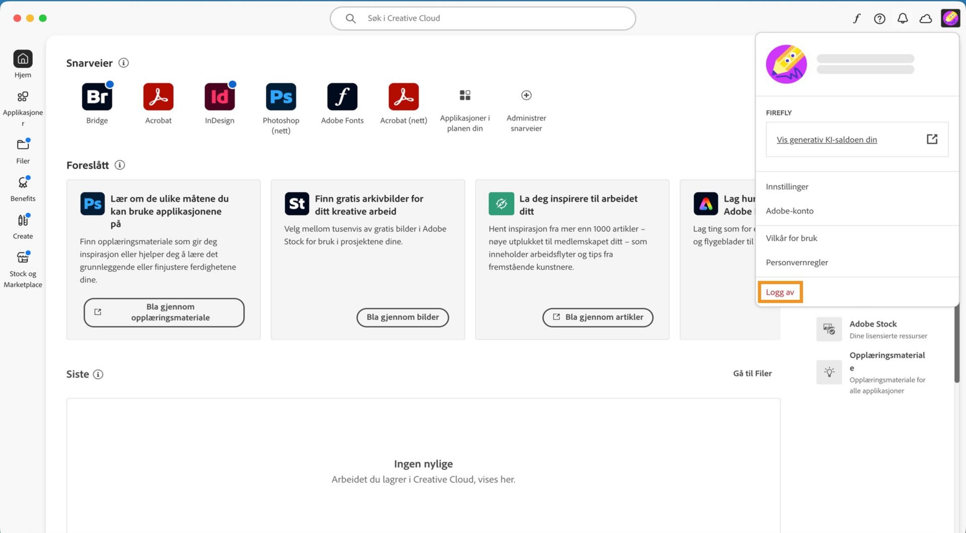Open Innstillinger from the account menu
The width and height of the screenshot is (966, 533).
(x=787, y=186)
